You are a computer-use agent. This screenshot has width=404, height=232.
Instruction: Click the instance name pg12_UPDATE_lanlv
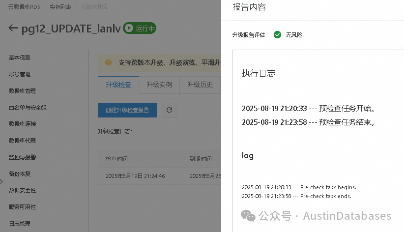(x=71, y=29)
